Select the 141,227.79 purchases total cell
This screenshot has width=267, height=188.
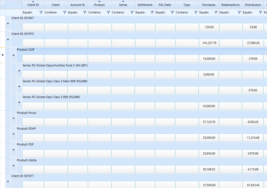point(209,43)
